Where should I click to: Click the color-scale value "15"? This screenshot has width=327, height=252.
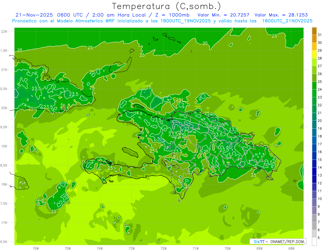point(320,160)
